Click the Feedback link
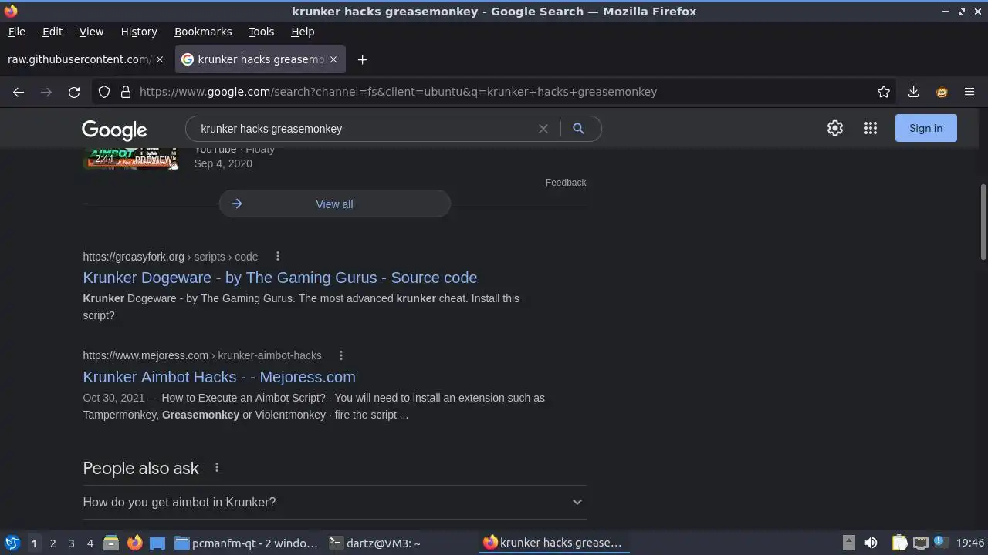Image resolution: width=988 pixels, height=555 pixels. [x=566, y=183]
